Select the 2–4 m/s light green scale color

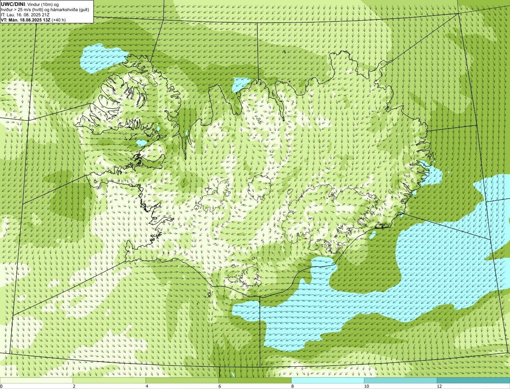pyautogui.click(x=109, y=380)
